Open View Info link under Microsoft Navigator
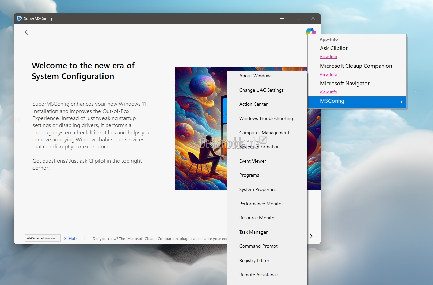This screenshot has height=285, width=433. point(328,92)
